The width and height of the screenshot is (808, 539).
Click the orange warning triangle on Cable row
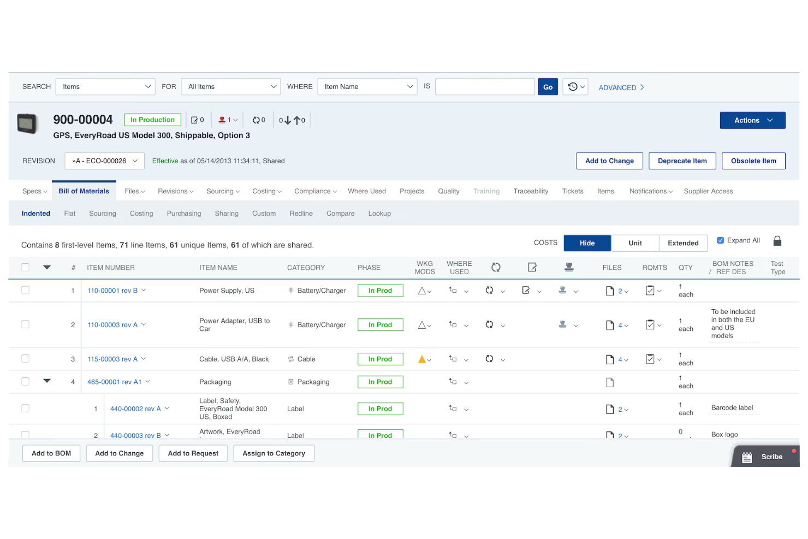click(x=421, y=359)
